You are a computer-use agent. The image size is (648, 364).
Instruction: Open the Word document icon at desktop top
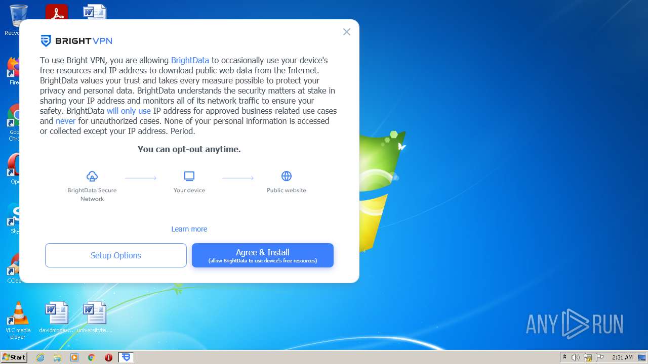(x=95, y=12)
